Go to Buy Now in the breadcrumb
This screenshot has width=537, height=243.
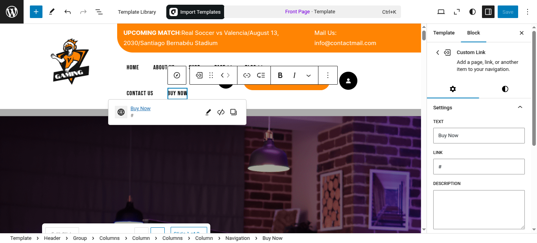[x=272, y=238]
